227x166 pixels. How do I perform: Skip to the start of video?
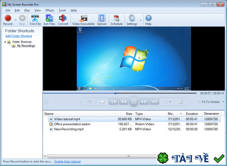coord(113,102)
